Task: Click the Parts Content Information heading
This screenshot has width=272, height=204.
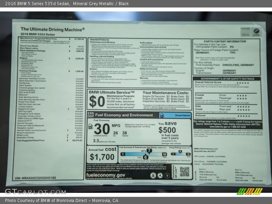Action: [226, 41]
